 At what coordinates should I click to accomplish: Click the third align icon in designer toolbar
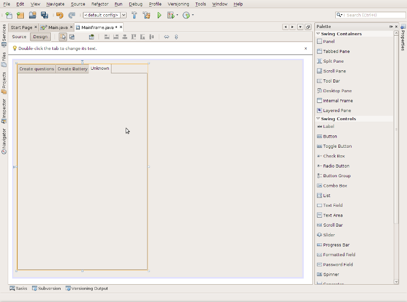[x=125, y=37]
